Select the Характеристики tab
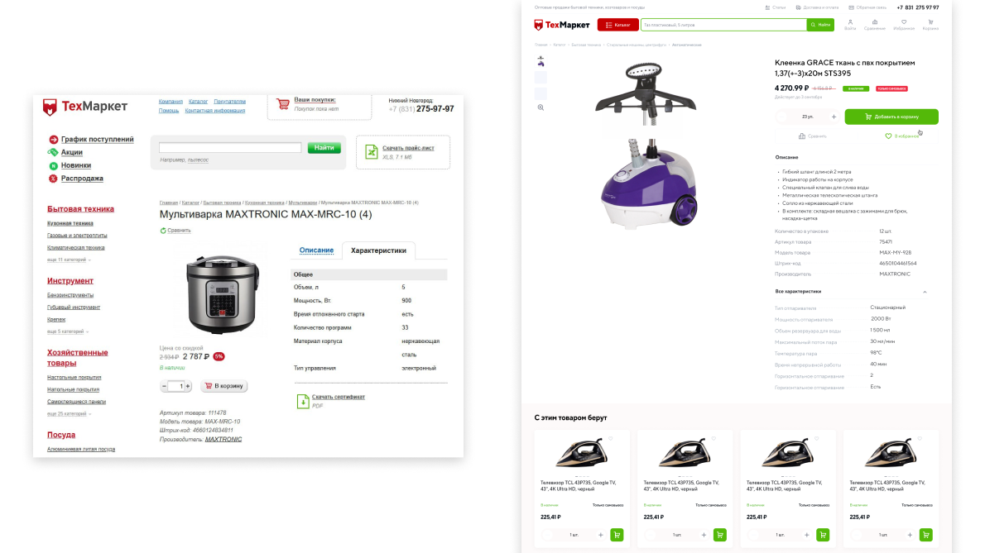Viewport: 985px width, 553px height. click(x=378, y=250)
